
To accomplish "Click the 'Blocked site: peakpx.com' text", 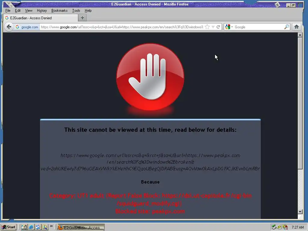I will pos(150,211).
